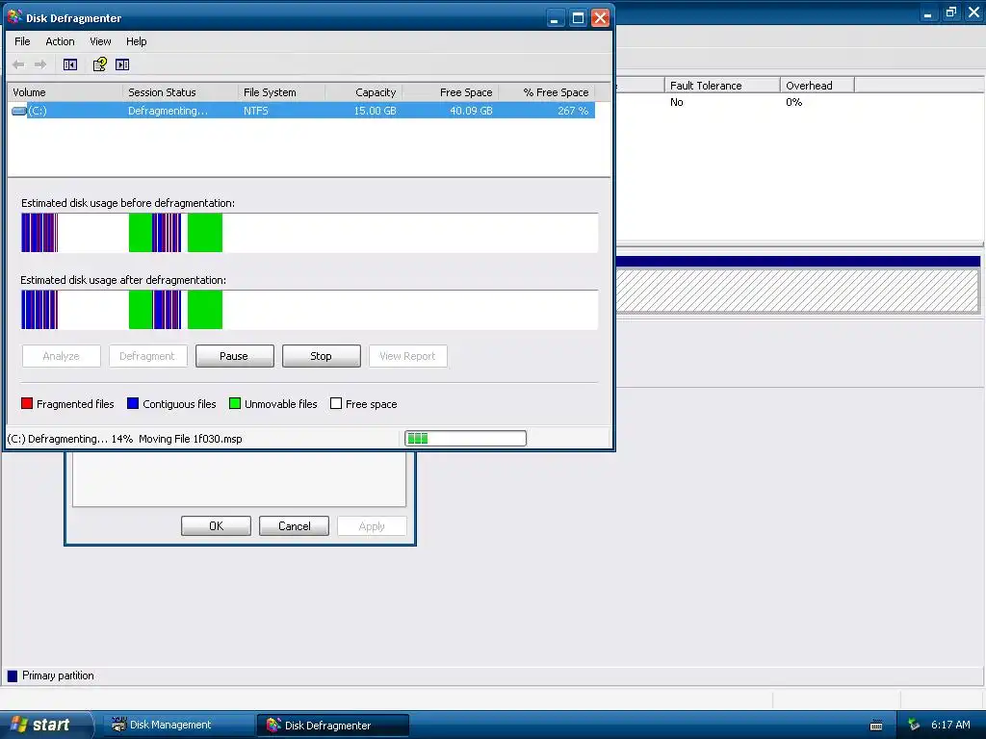Viewport: 986px width, 739px height.
Task: Click the 40.09 GB free space cell
Action: click(x=471, y=111)
